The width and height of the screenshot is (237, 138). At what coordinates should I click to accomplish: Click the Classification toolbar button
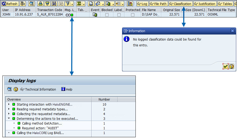(180, 4)
